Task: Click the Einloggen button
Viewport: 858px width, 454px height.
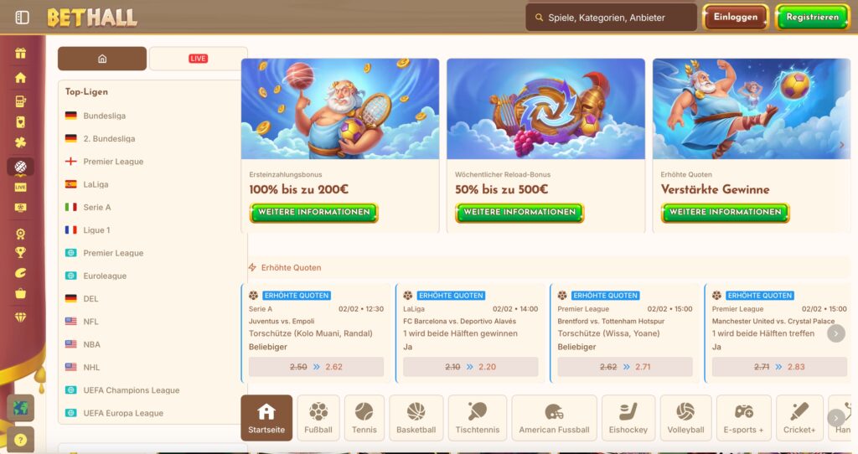Action: click(x=736, y=17)
